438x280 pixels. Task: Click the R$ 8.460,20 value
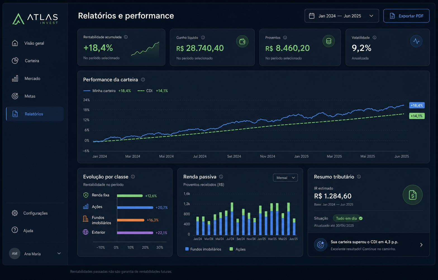coord(287,48)
